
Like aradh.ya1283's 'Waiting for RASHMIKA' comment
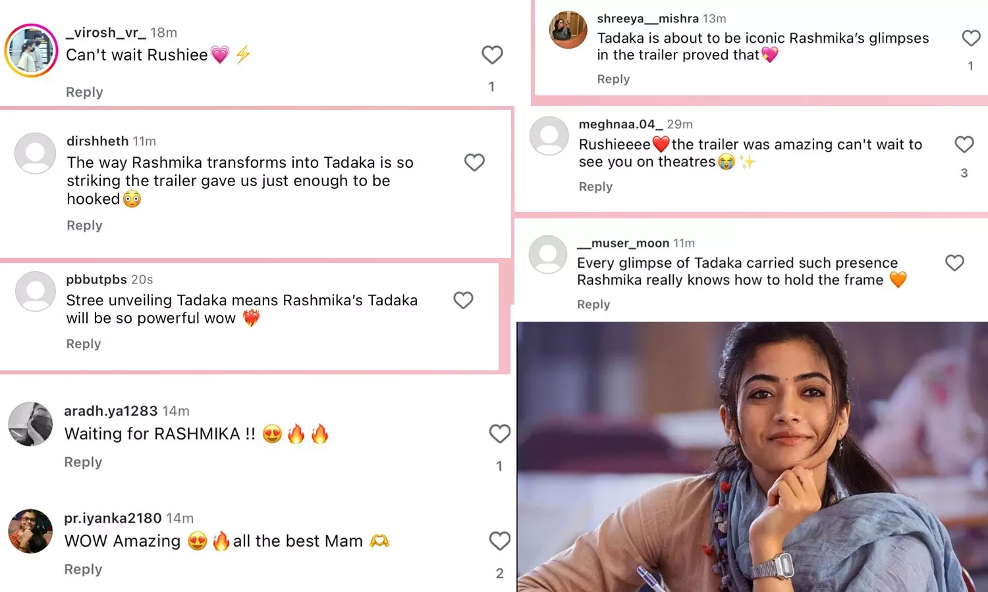tap(499, 433)
